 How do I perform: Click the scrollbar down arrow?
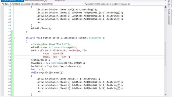166,95
